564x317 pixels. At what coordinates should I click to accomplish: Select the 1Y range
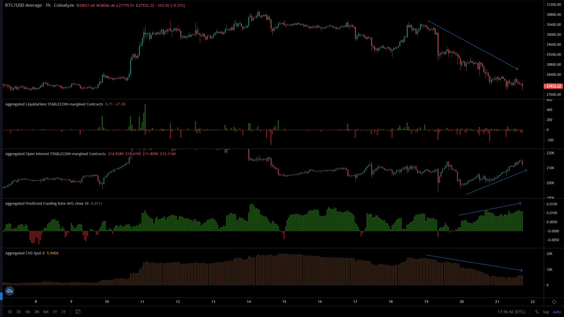[54, 312]
